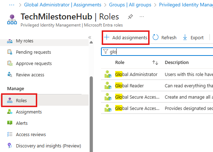The width and height of the screenshot is (213, 152).
Task: Open the Global Secure Access role with 'Create and manage' description
Action: 137,97
